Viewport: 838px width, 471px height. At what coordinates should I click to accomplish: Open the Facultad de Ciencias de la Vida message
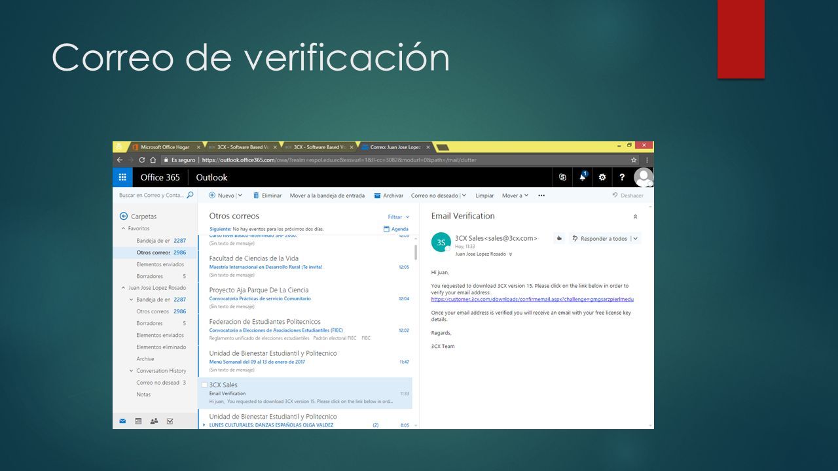305,266
